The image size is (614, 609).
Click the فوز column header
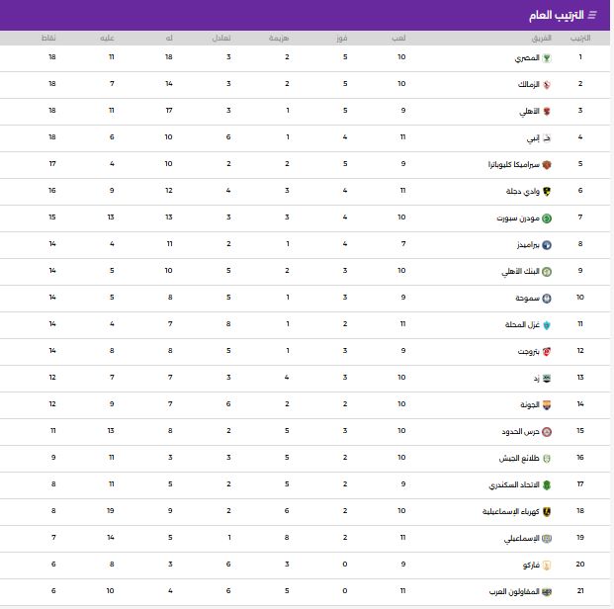pos(342,38)
